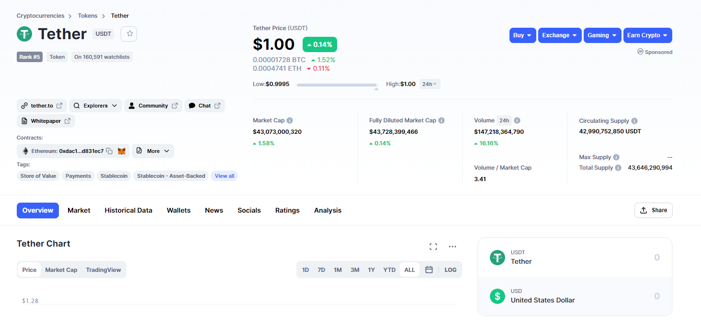This screenshot has width=701, height=324.
Task: Open Total Supply info icon
Action: 618,168
